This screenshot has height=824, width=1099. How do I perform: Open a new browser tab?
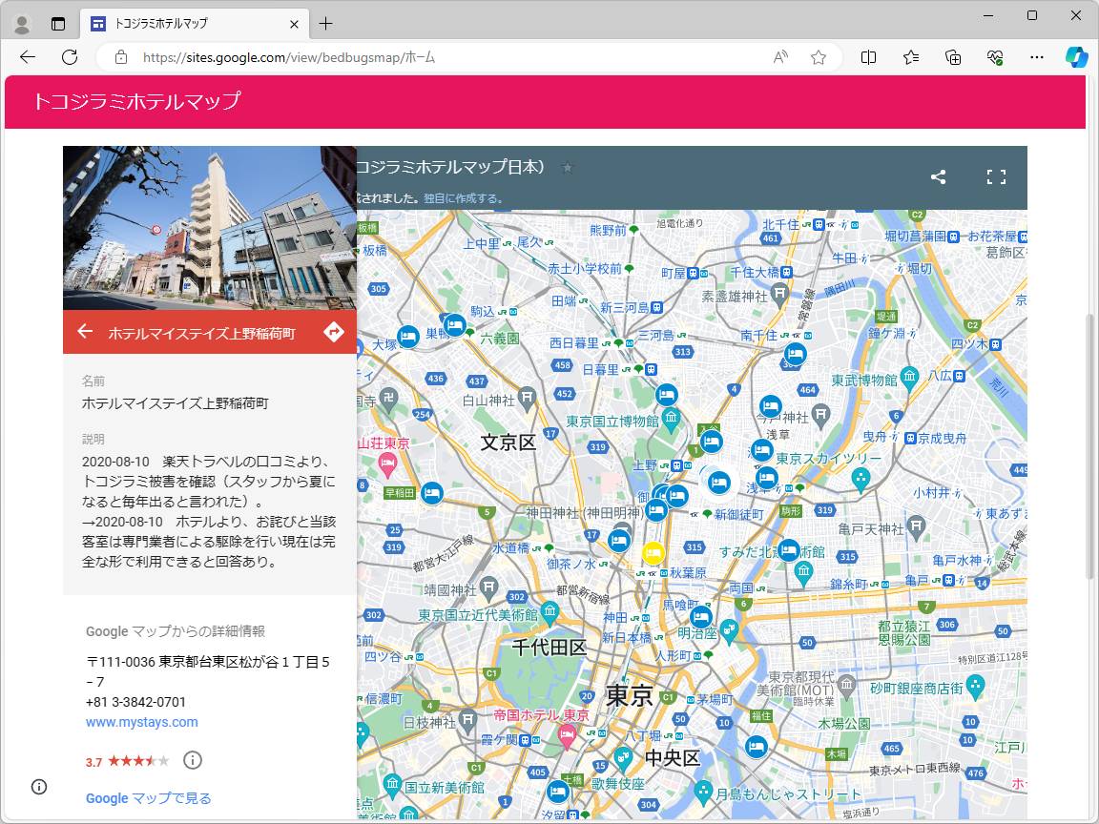(327, 23)
